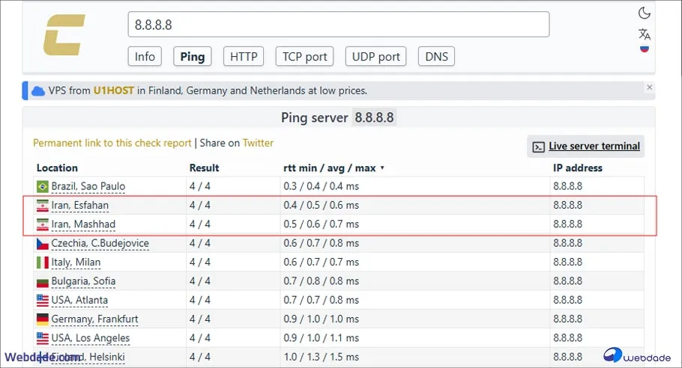Viewport: 682px width, 368px height.
Task: Sort by rtt min/avg/max column arrow
Action: point(382,168)
